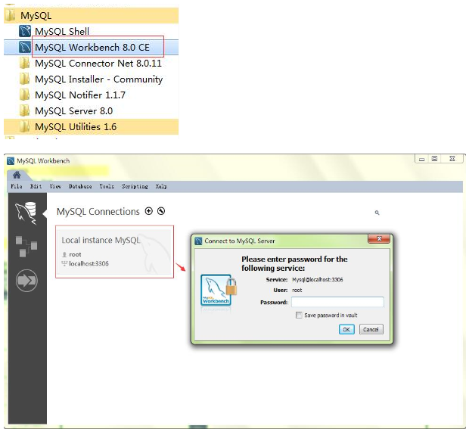Open the Help menu
Viewport: 469px width, 432px height.
(161, 186)
